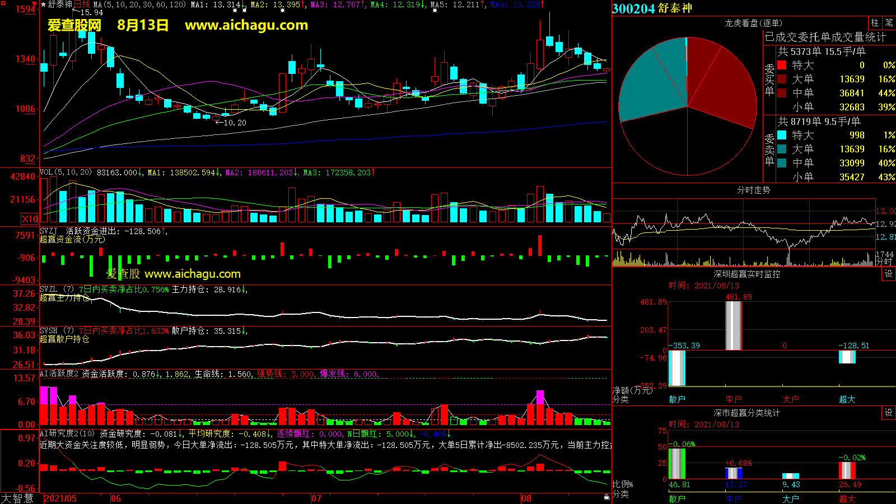Click the 08 month marker on timeline
The image size is (896, 504).
click(526, 498)
